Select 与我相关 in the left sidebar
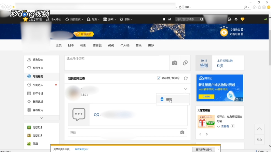The image size is (271, 152). (x=42, y=77)
